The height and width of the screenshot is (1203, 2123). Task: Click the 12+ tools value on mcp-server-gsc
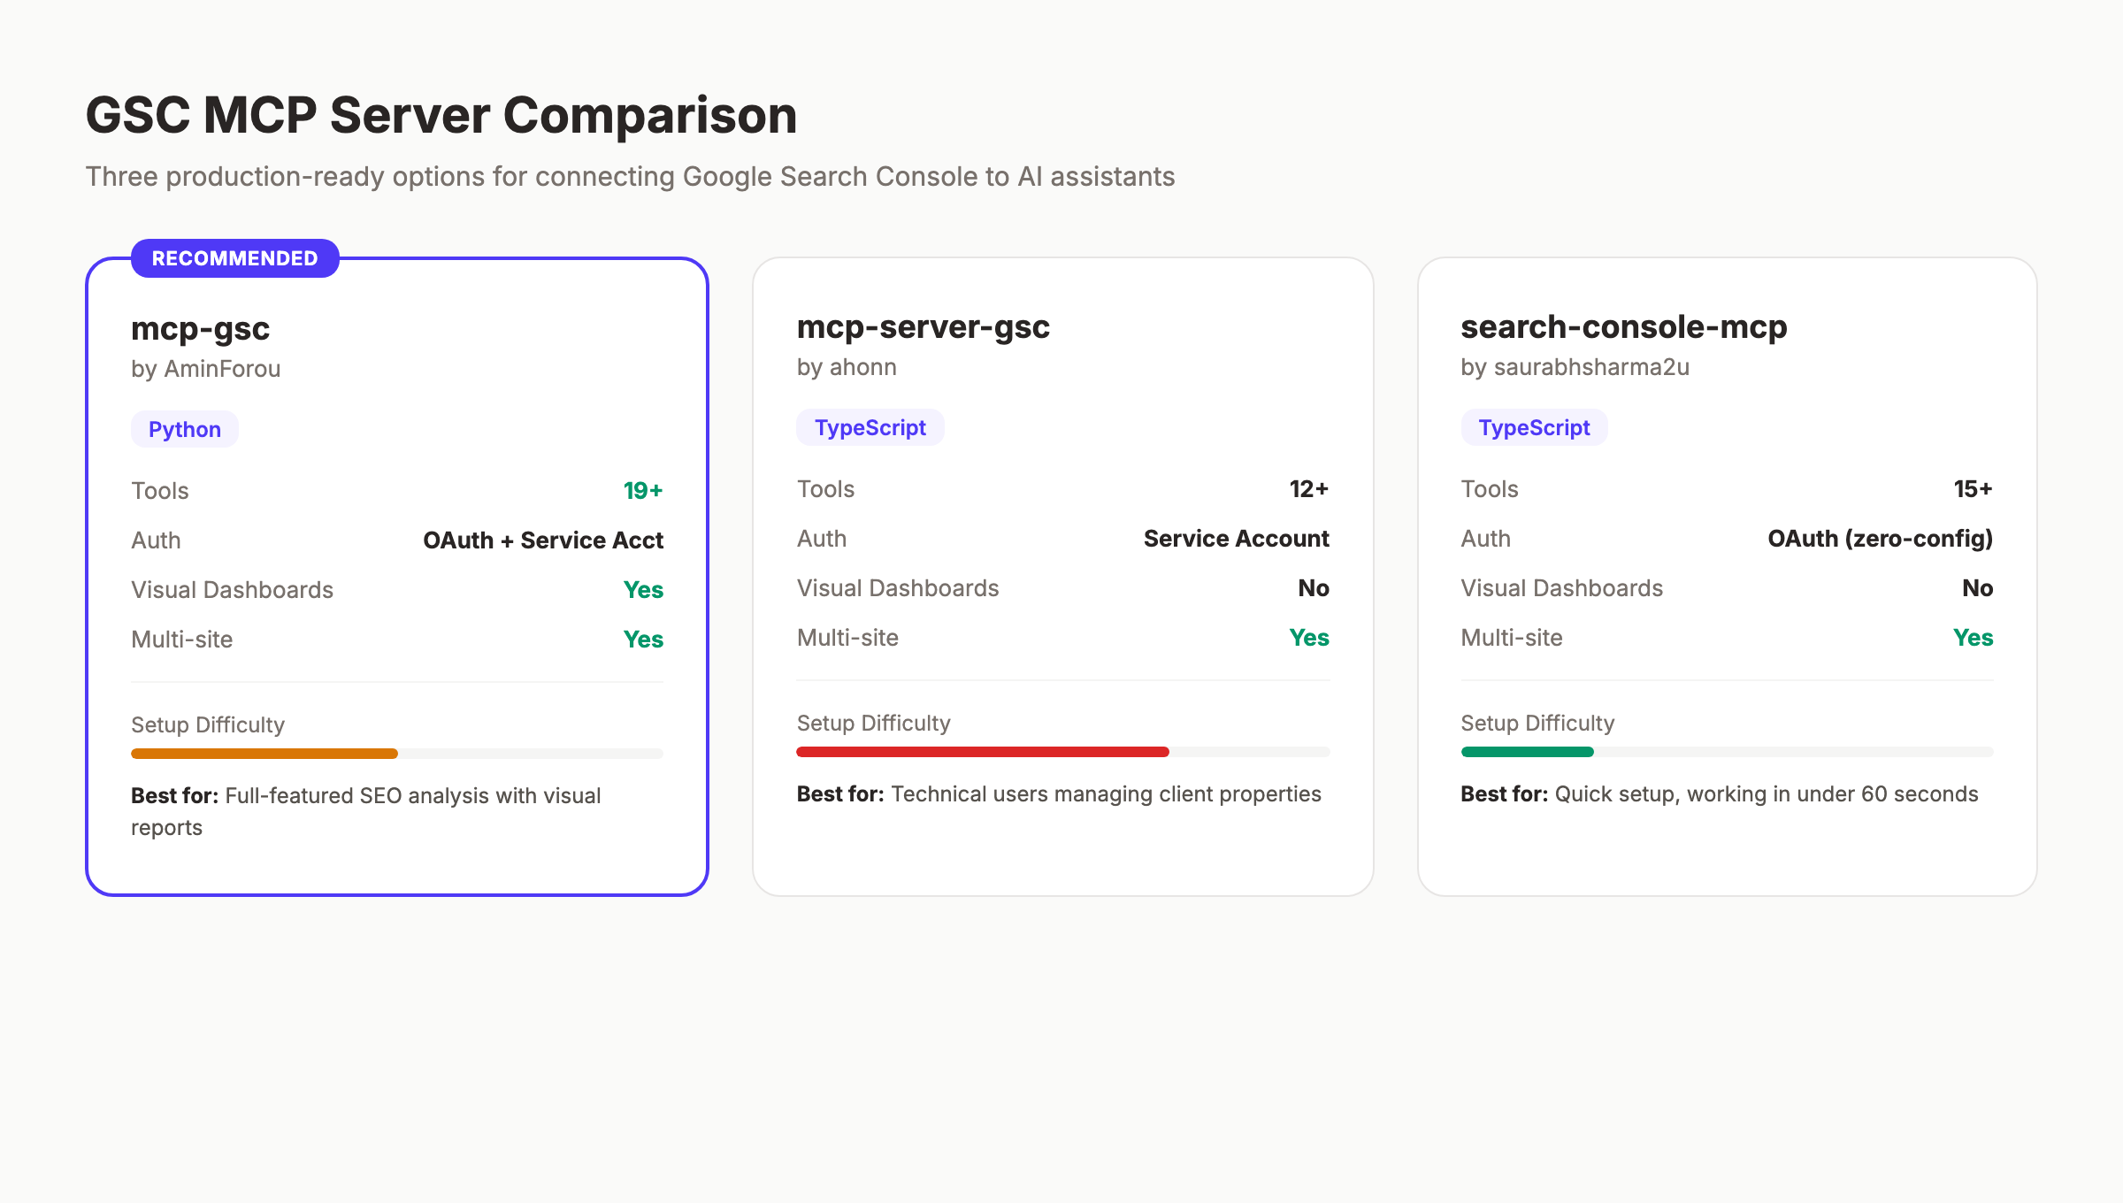(x=1307, y=488)
